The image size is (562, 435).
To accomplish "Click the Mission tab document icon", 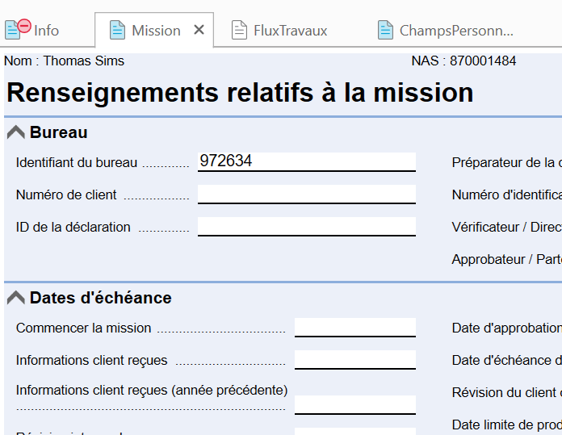I will pyautogui.click(x=117, y=30).
